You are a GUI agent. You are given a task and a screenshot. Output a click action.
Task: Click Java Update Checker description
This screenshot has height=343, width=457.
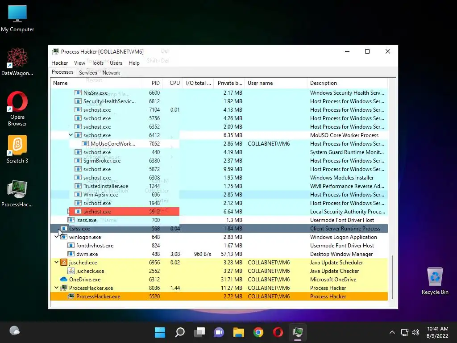pyautogui.click(x=334, y=271)
